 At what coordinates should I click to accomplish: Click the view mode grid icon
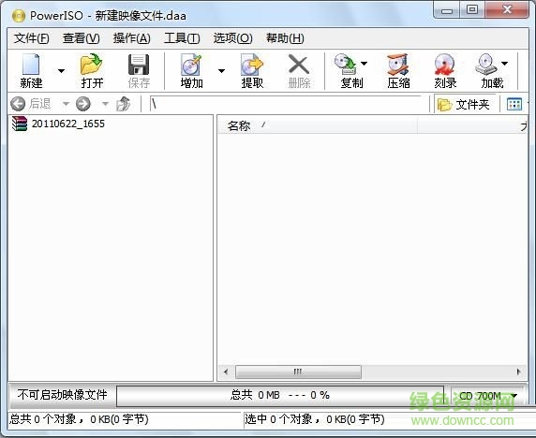[514, 104]
